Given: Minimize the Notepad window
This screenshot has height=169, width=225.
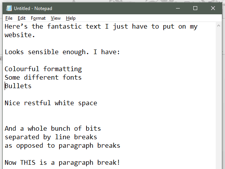Looking at the screenshot, I should pos(178,8).
